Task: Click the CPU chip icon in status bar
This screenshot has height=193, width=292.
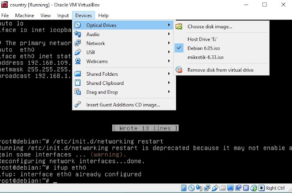Action: click(x=246, y=188)
